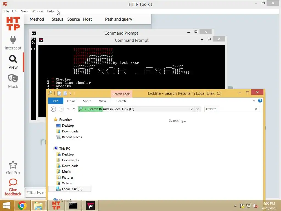Select Music folder under This PC
The height and width of the screenshot is (211, 281).
(x=66, y=171)
